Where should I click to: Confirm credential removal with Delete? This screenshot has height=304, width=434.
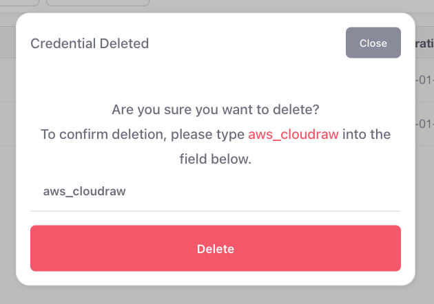215,248
